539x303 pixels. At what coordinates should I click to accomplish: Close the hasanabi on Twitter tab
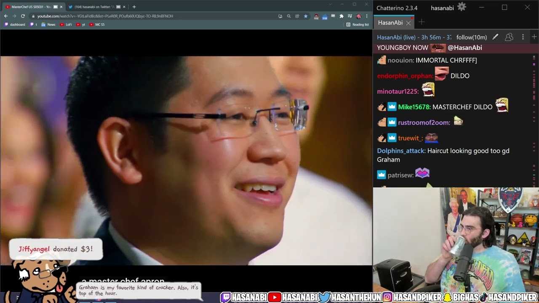(x=124, y=7)
